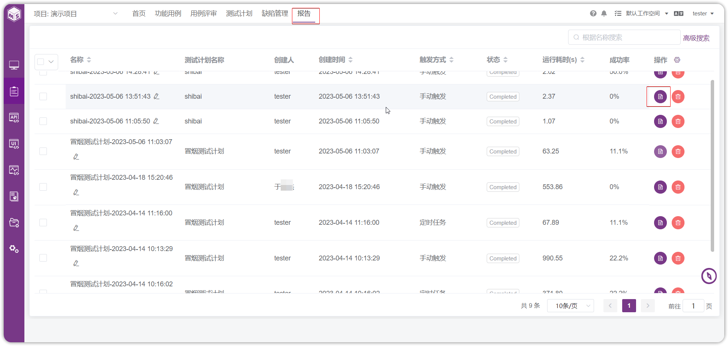Check the row shibai-2023-05-06 13:51:43
728x346 pixels.
click(x=43, y=96)
